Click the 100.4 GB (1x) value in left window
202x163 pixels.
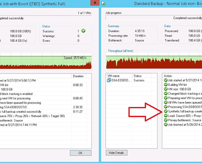[x=19, y=41]
